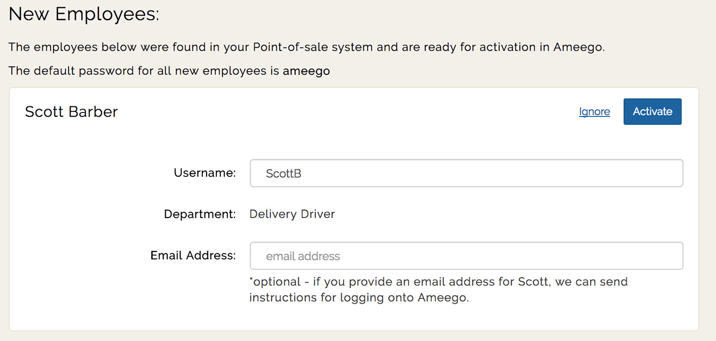Click "Ameego." ending the first intro sentence
This screenshot has width=716, height=341.
coord(579,47)
